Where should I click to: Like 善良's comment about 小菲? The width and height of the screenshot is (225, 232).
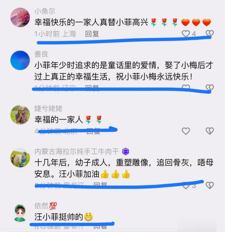tap(186, 88)
